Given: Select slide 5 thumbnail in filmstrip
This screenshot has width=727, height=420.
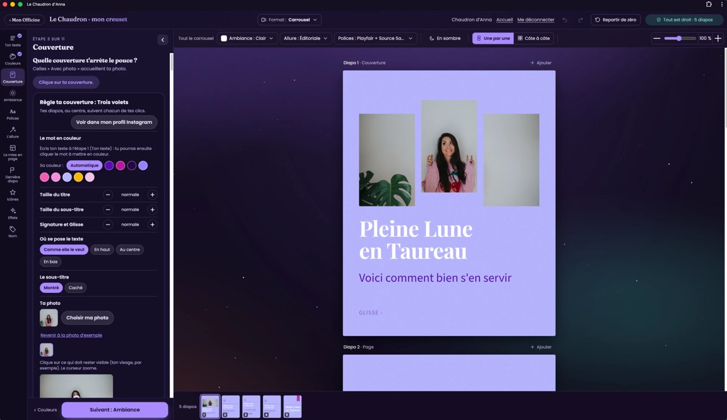Looking at the screenshot, I should (x=292, y=407).
